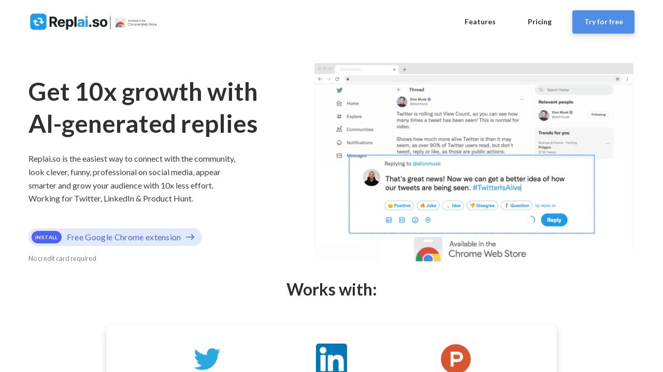Click the Reply button in demo image
The height and width of the screenshot is (372, 663).
[x=554, y=220]
